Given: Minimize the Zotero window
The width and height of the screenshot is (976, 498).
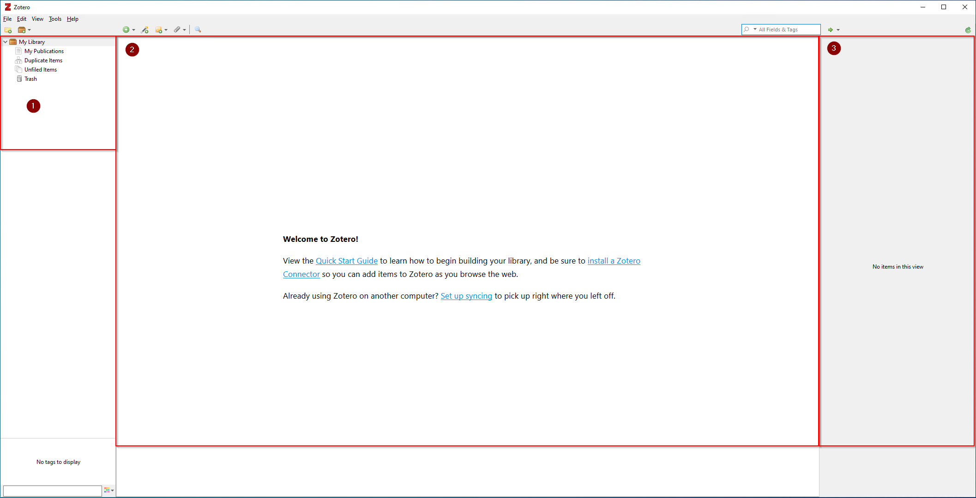Looking at the screenshot, I should click(922, 7).
